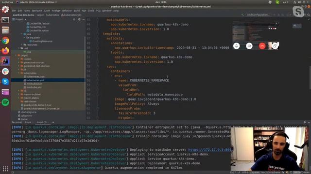
Task: Collapse the target folder in project tree
Action: click(x=16, y=56)
